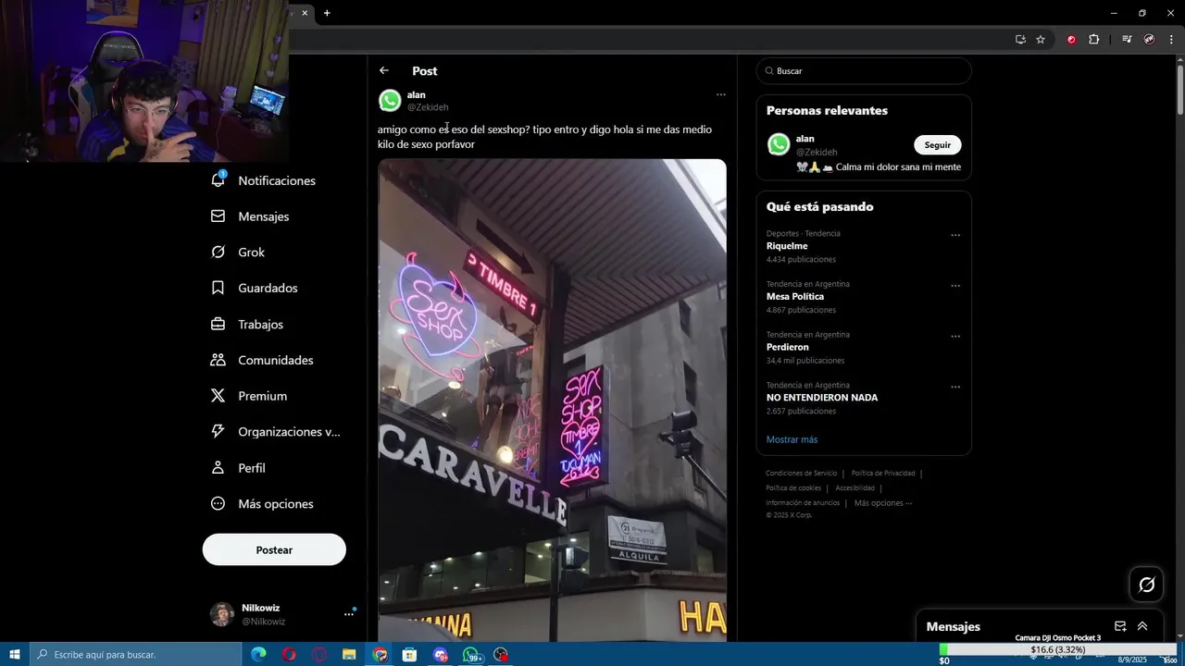Open the Chrome profile avatar

pos(1149,39)
